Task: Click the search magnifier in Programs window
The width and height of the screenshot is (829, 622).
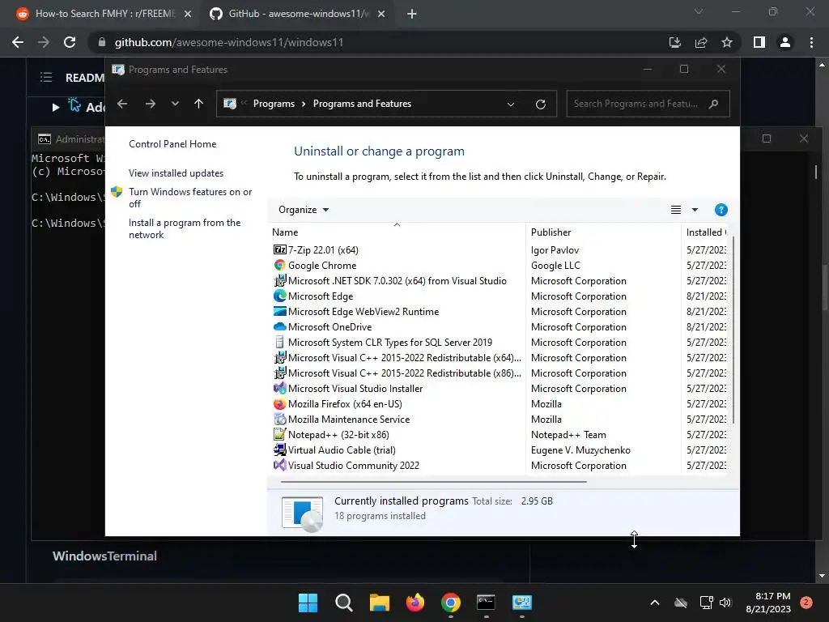Action: [714, 104]
